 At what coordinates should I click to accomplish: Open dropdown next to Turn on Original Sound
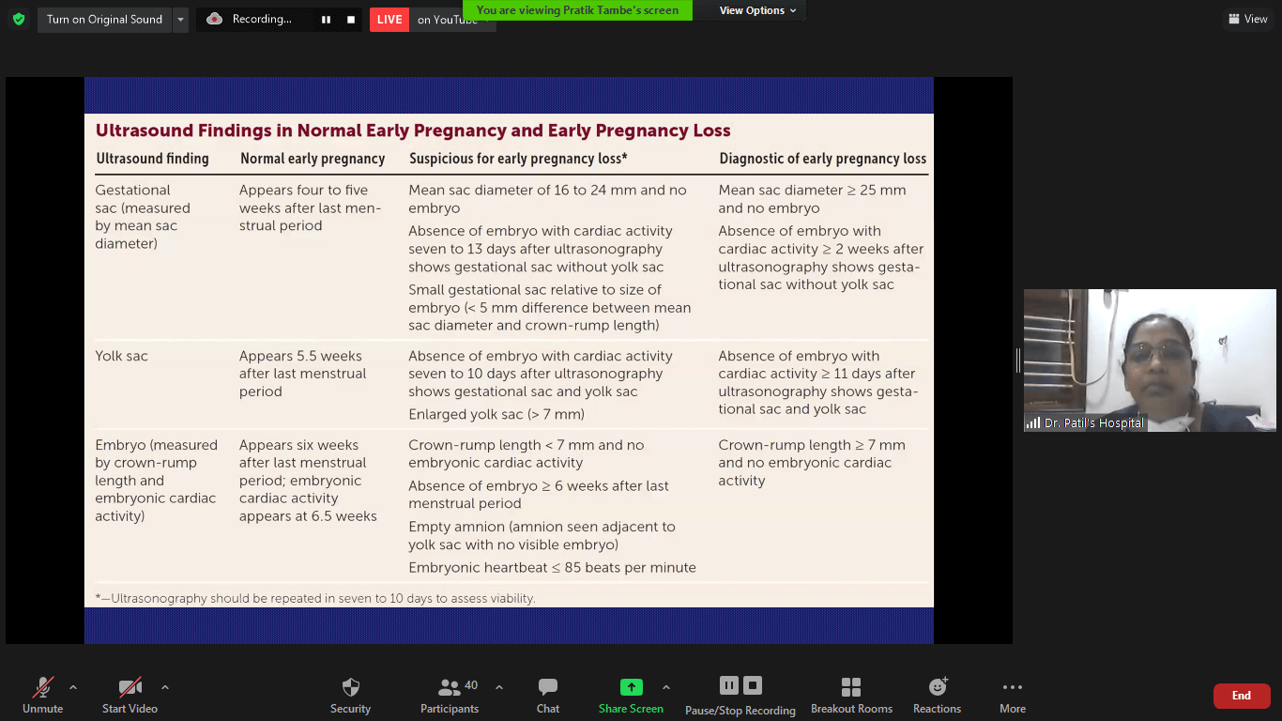[x=180, y=20]
